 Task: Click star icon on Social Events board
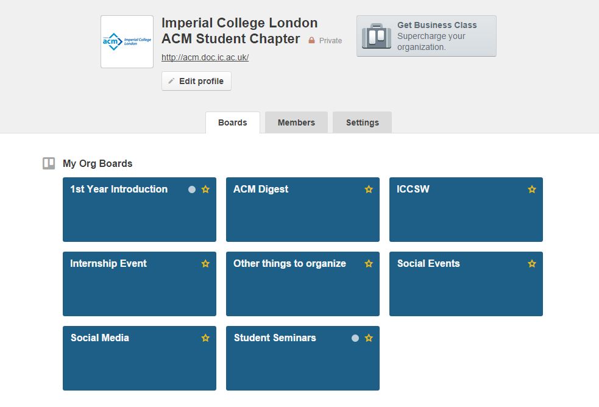click(532, 264)
